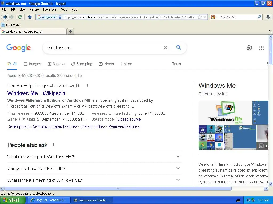Open the Tools menu in menu bar
The image size is (273, 204).
64,10
